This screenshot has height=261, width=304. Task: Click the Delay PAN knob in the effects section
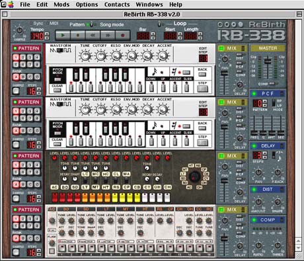[258, 172]
